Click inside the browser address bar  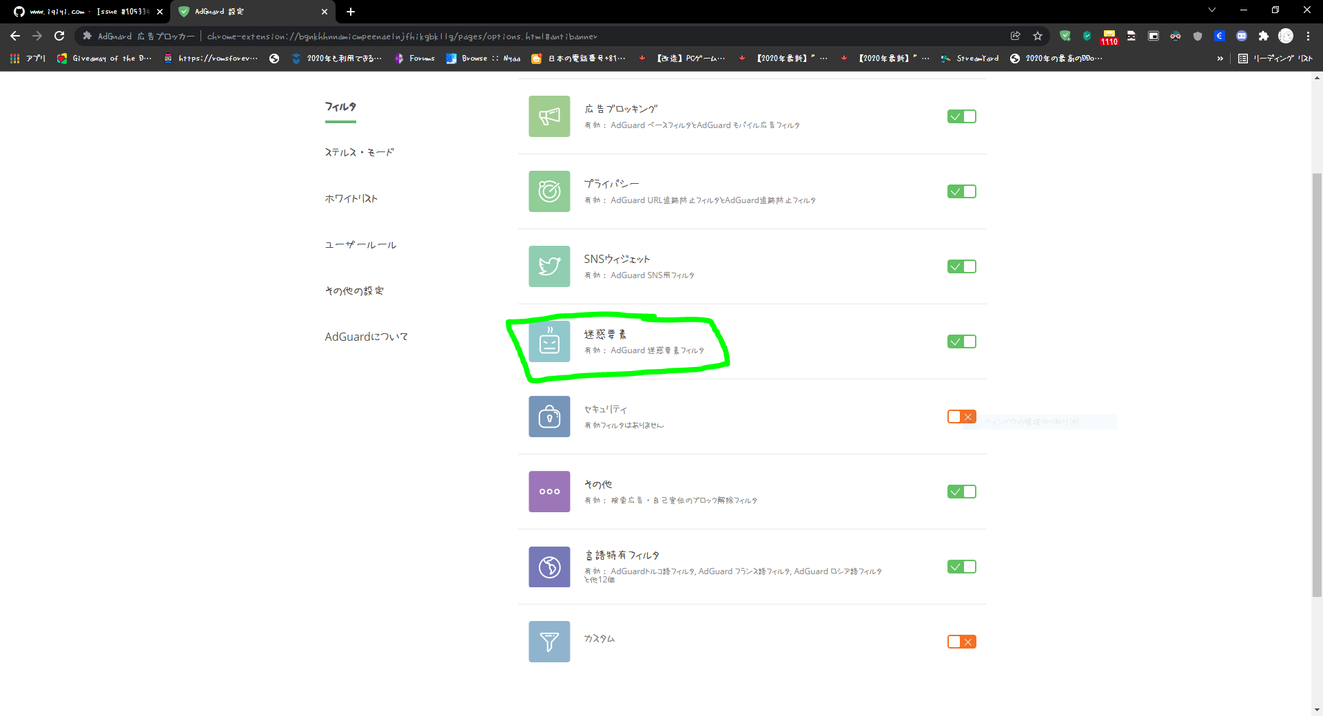(x=482, y=36)
